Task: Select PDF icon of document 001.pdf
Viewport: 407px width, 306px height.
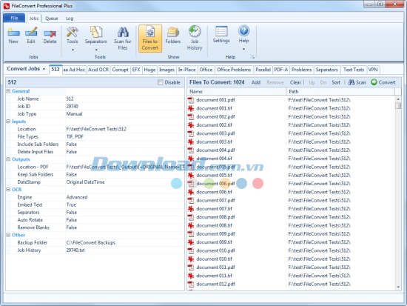Action: (x=191, y=100)
